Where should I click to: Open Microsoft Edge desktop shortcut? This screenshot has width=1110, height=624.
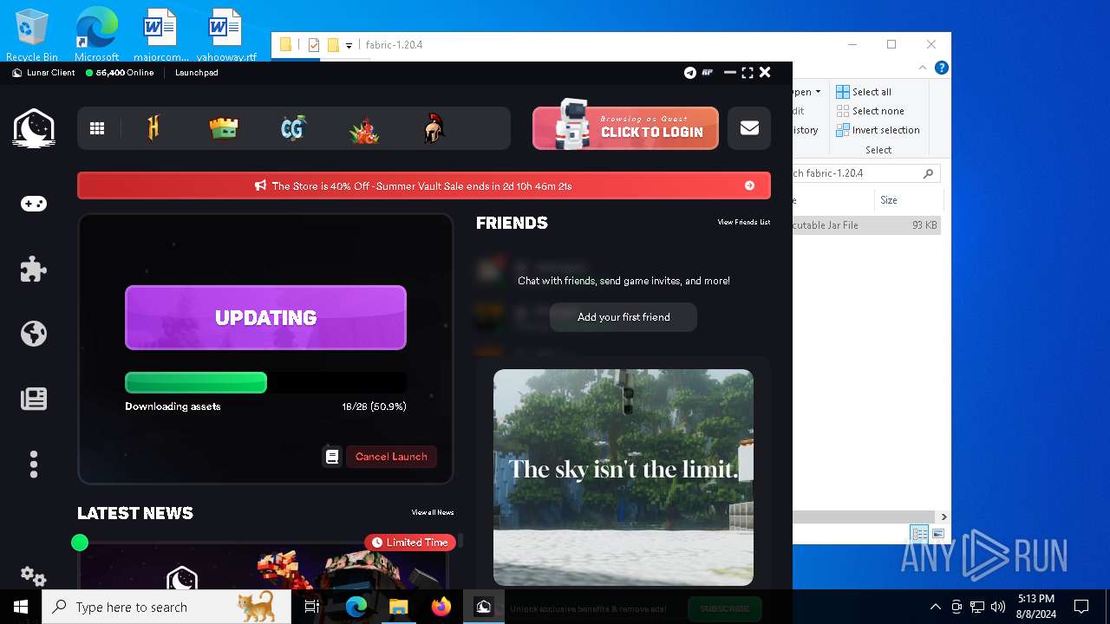coord(96,36)
